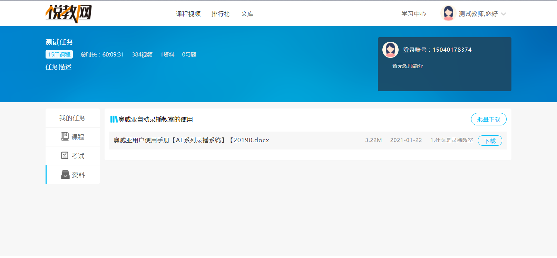Click the 总时长 60:09:31 text

(102, 54)
